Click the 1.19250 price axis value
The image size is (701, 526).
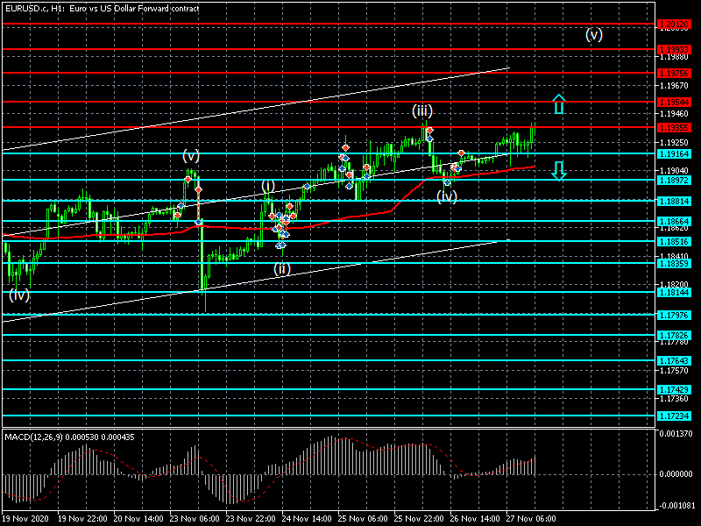(674, 143)
